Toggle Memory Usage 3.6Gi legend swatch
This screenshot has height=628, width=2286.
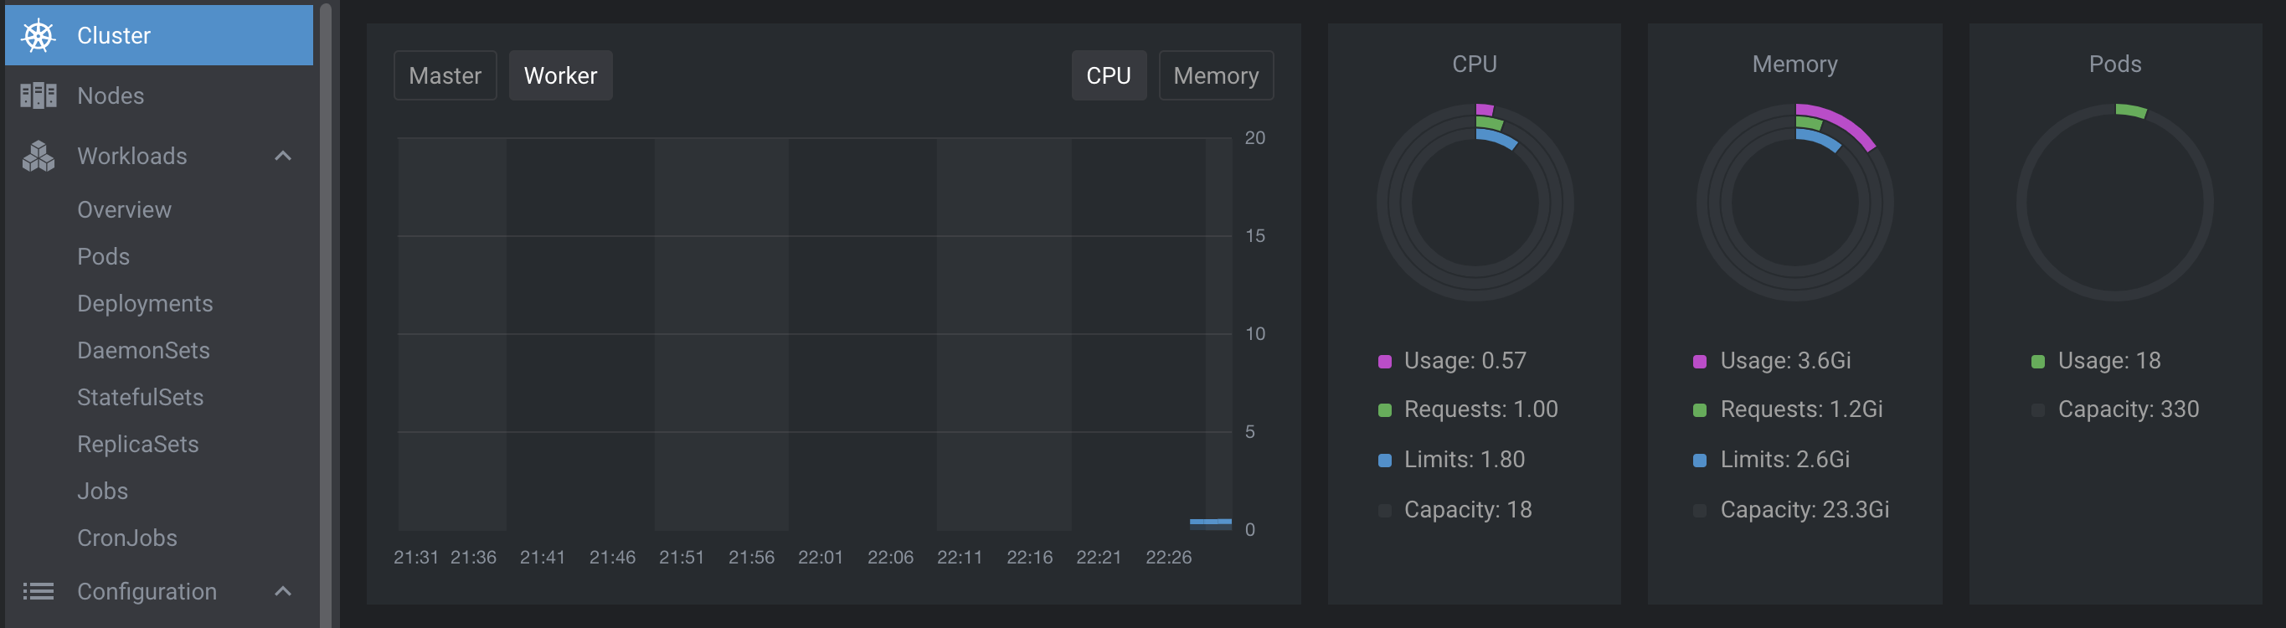pyautogui.click(x=1699, y=361)
